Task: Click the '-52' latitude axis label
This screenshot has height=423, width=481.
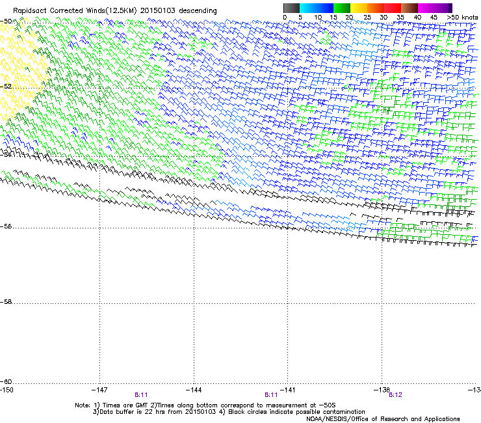Action: pos(6,87)
